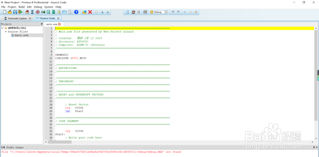Click the 'jmp Start' code line
Viewport: 319px width, 157px height.
pyautogui.click(x=74, y=111)
